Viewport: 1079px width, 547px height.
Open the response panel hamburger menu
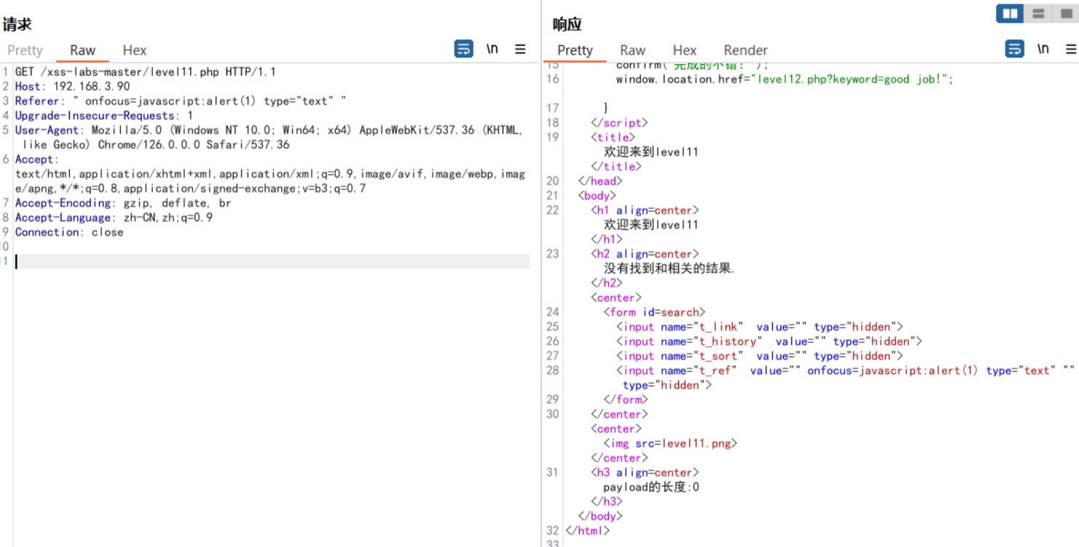pyautogui.click(x=1071, y=49)
